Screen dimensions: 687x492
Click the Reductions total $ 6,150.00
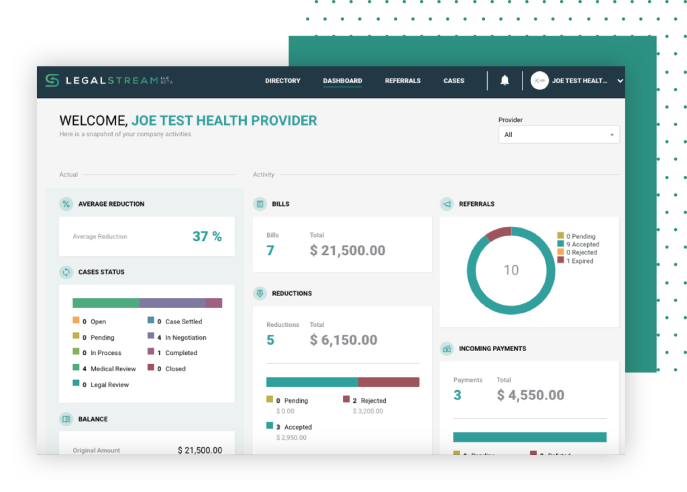pos(343,340)
